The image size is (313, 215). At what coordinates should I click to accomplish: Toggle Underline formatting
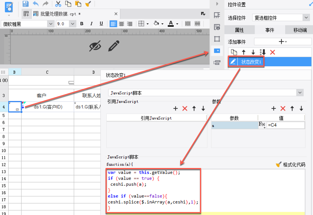pos(101,24)
